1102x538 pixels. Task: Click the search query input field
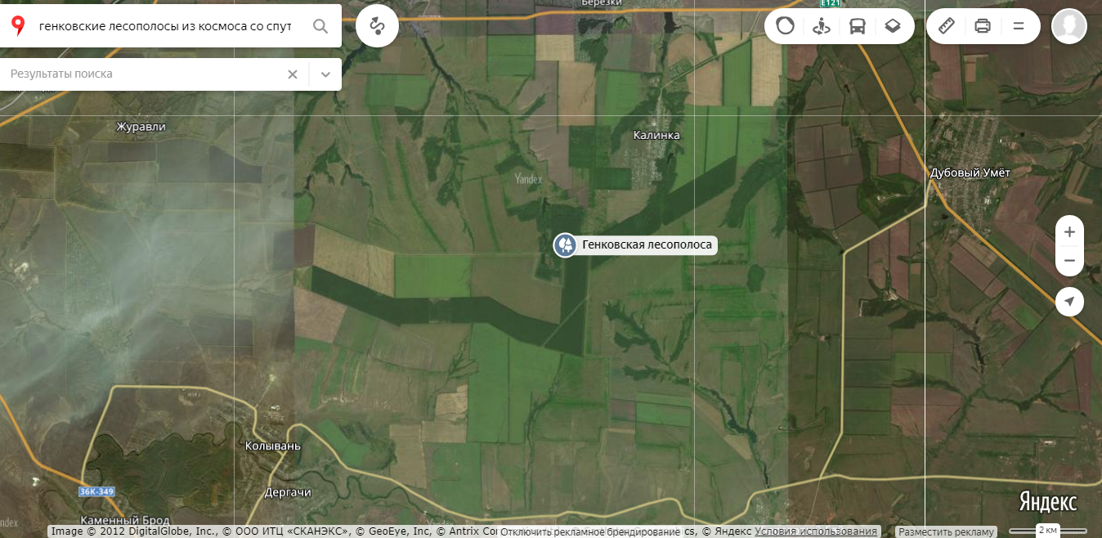click(x=165, y=26)
